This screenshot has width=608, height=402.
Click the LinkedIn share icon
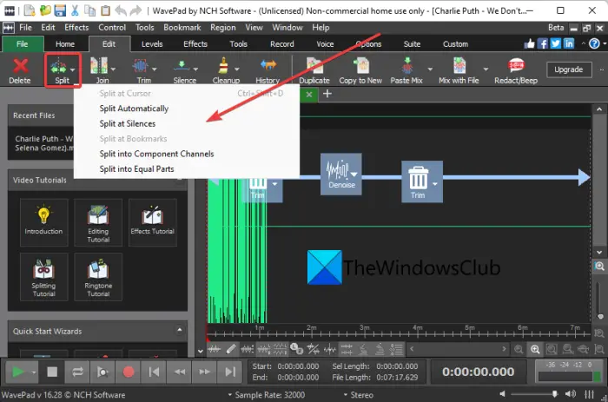[x=569, y=43]
